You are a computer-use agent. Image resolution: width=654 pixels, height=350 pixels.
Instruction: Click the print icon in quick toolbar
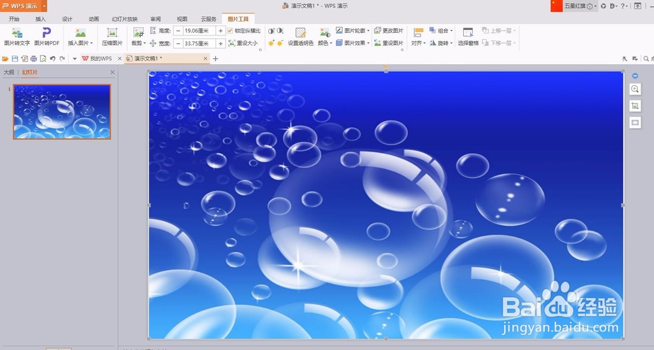coord(34,59)
